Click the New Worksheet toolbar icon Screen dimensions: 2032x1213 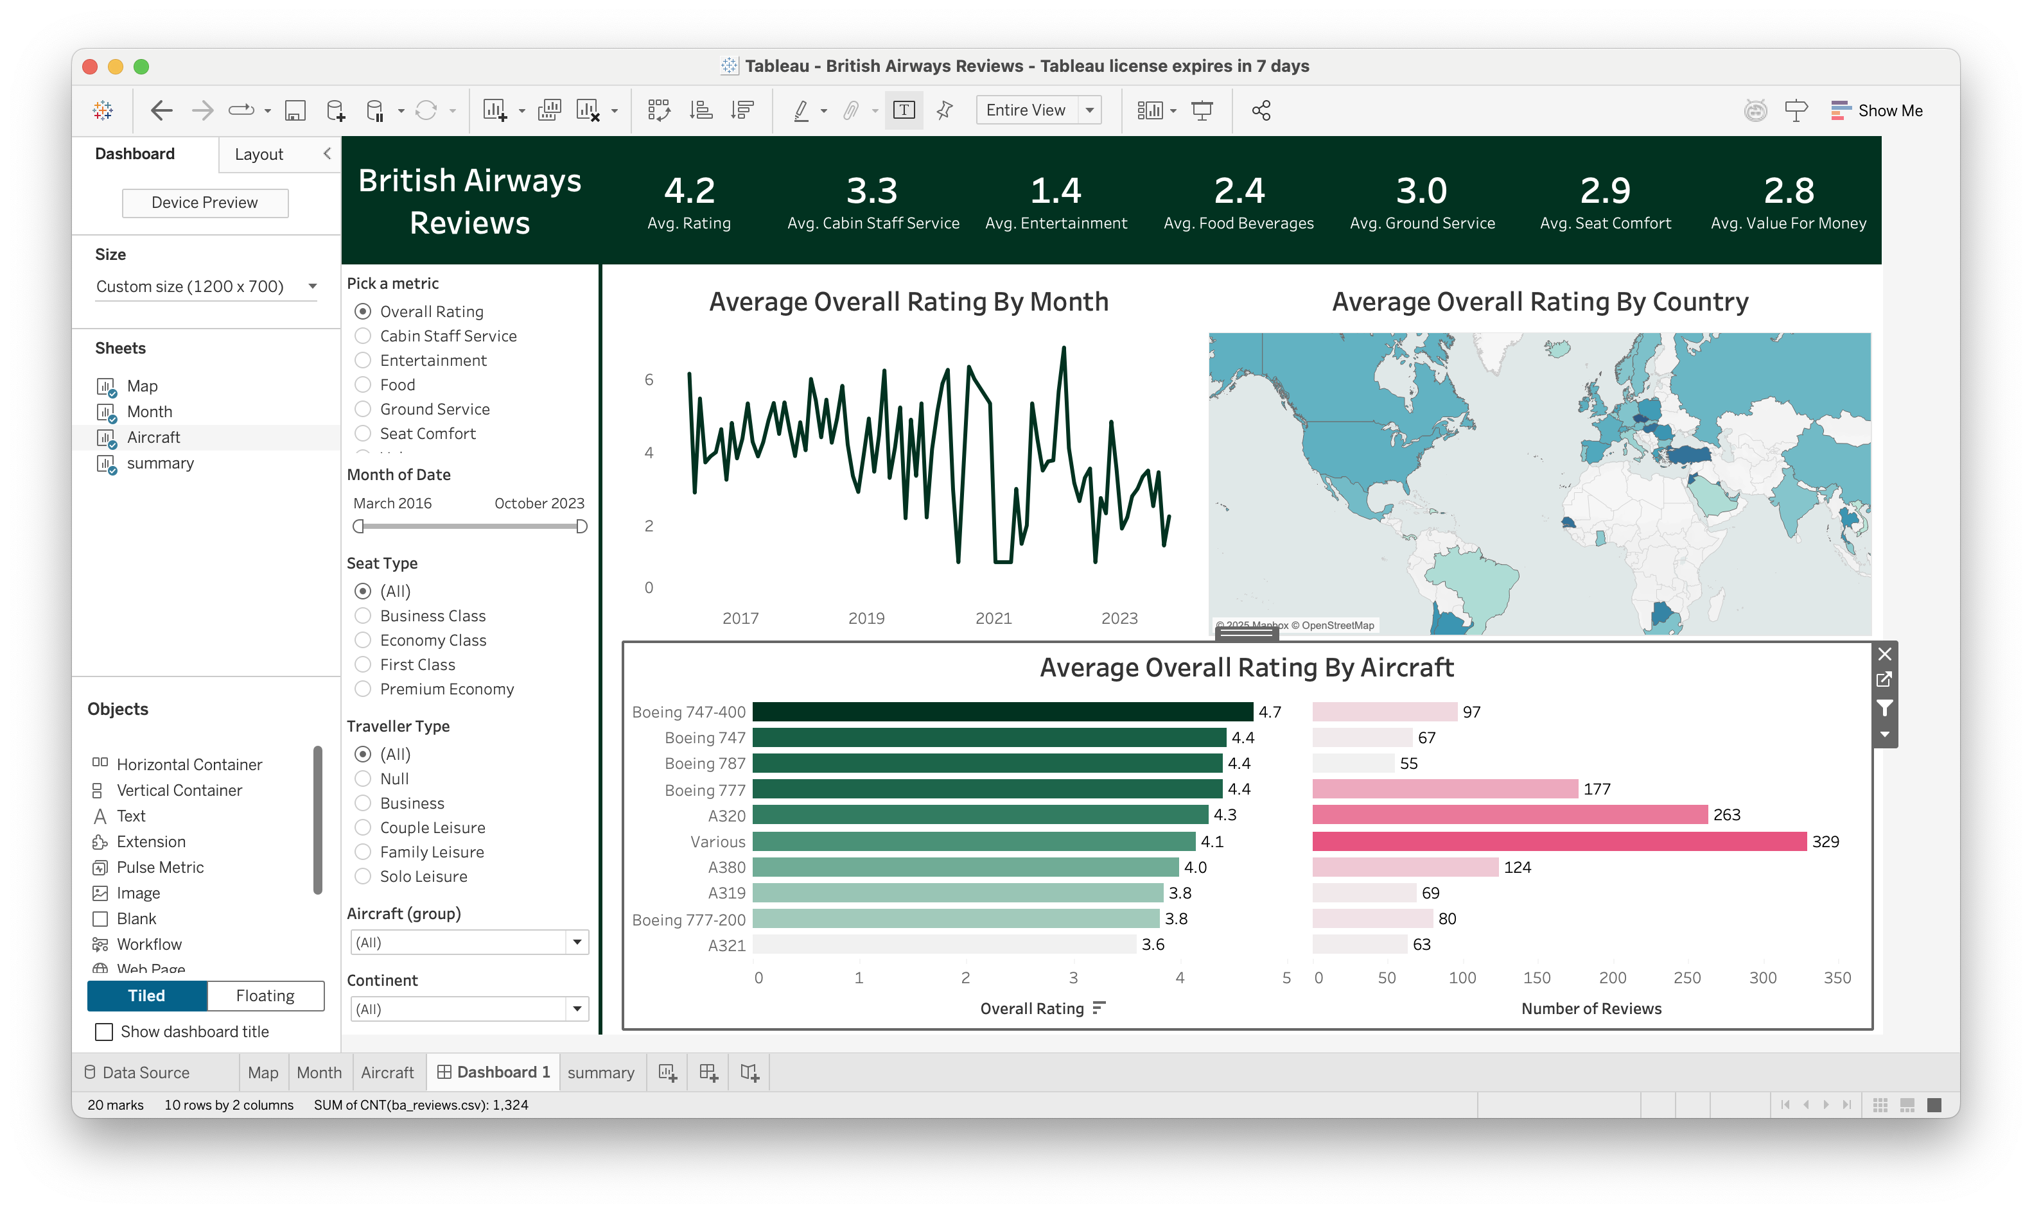495,110
